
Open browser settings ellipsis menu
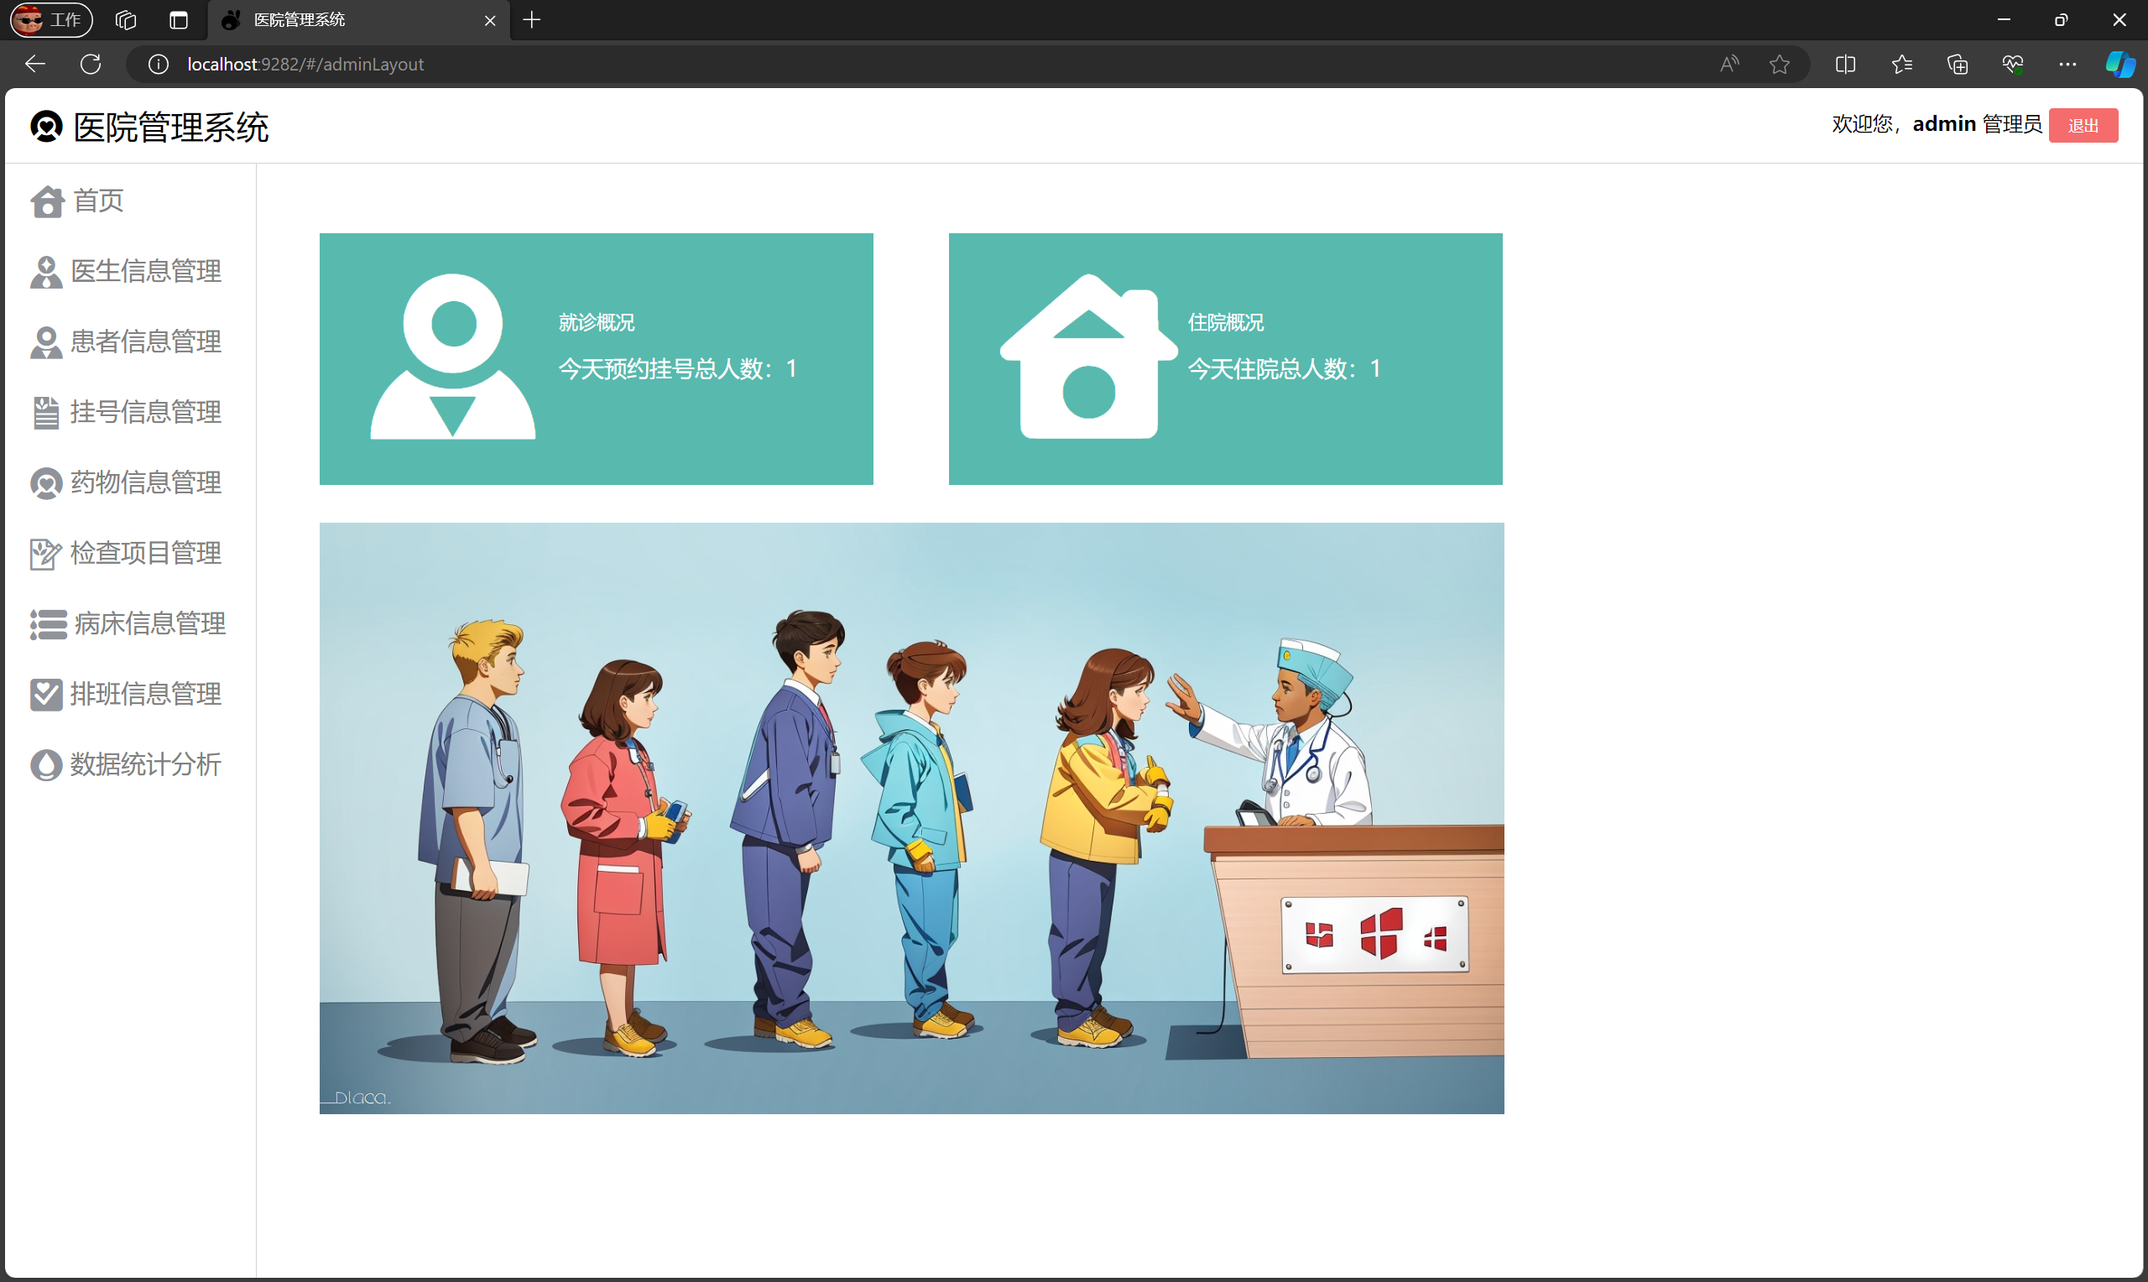(2067, 64)
